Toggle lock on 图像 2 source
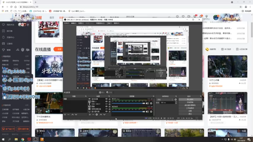This screenshot has width=253, height=142. (109, 101)
